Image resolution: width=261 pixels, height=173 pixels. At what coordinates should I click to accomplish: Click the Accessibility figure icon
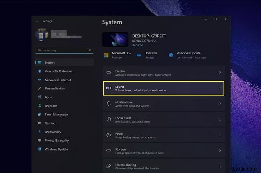pyautogui.click(x=40, y=132)
